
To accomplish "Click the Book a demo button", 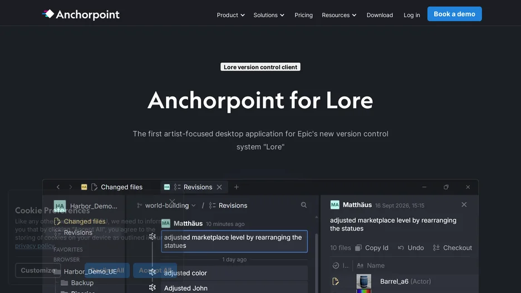I will [454, 14].
